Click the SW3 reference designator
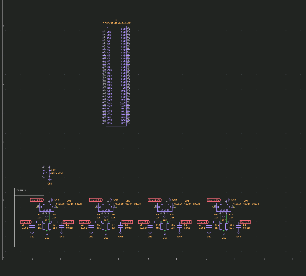The height and width of the screenshot is (276, 306). point(187,201)
